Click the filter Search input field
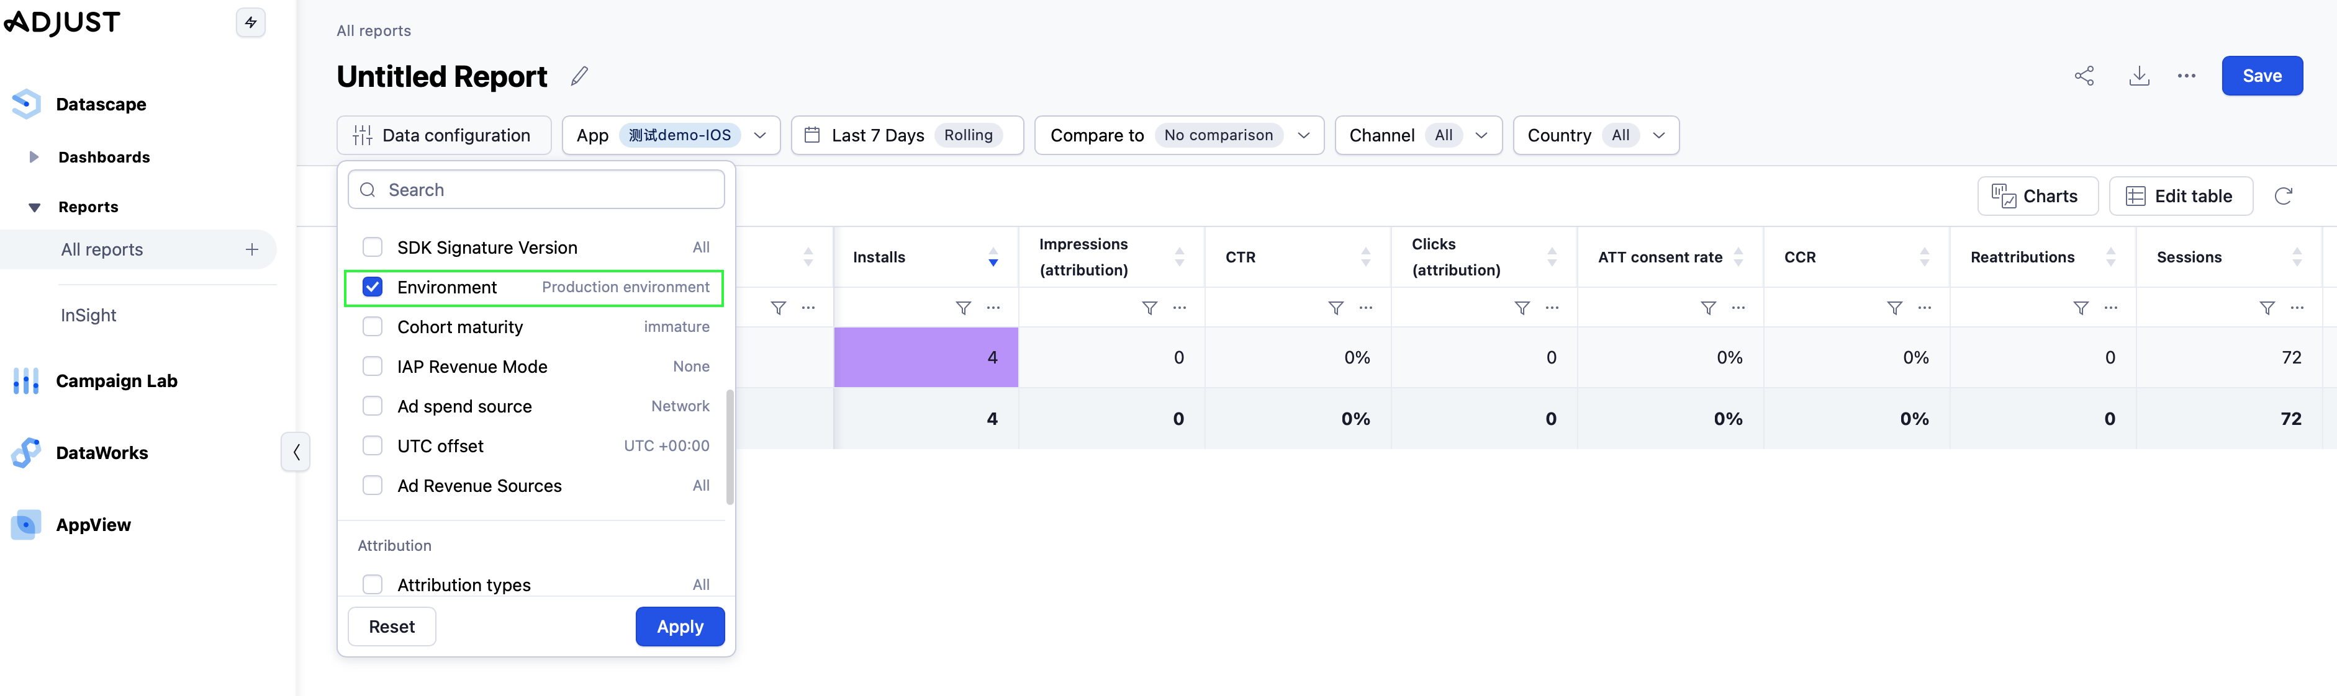This screenshot has width=2337, height=696. [x=545, y=190]
